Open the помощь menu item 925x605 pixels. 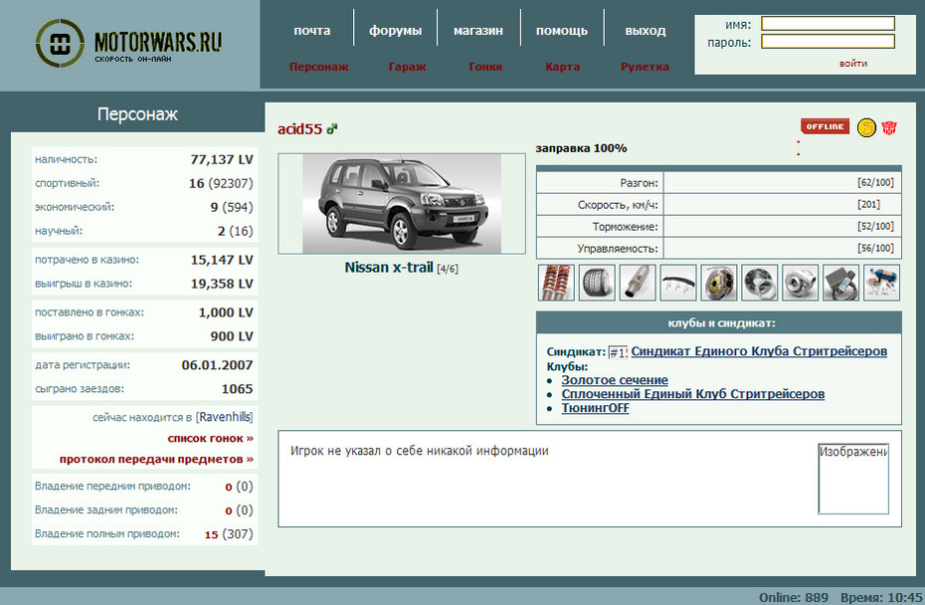click(562, 31)
